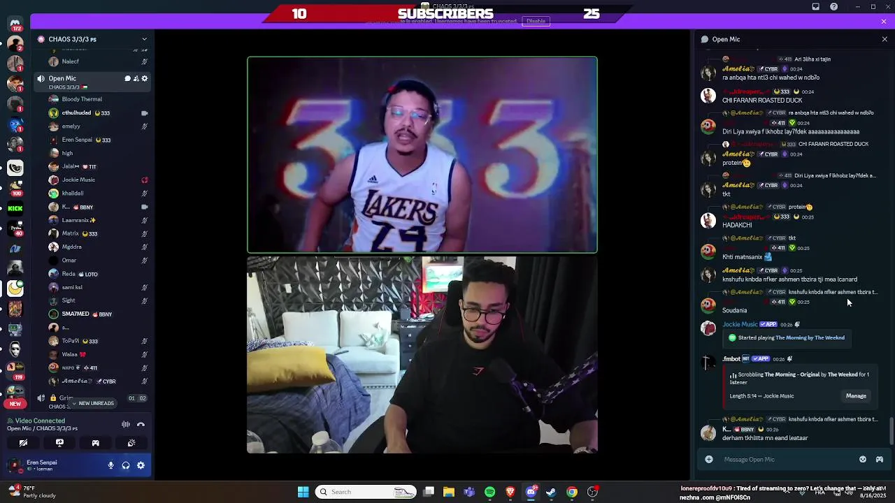Start an activity with game controller icon
Viewport: 895px width, 503px height.
pyautogui.click(x=96, y=443)
